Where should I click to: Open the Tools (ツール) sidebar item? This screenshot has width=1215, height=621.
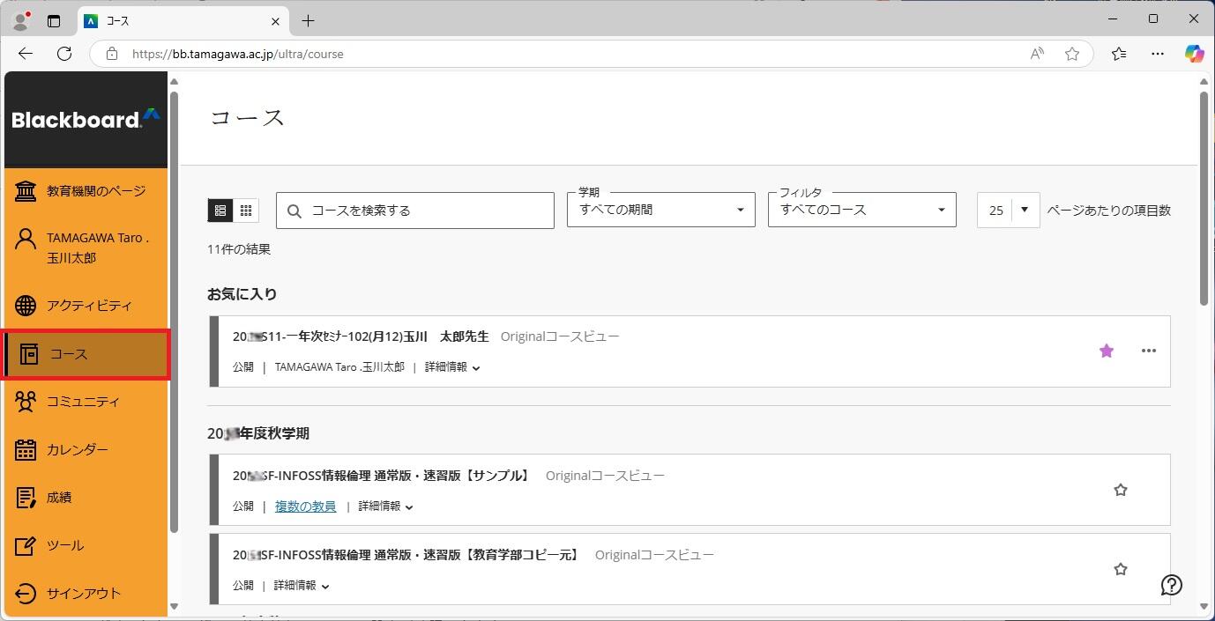[86, 545]
